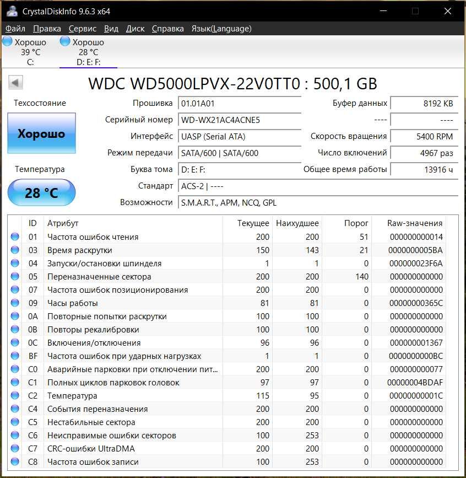Click the status icon for attribute 04
This screenshot has width=466, height=478.
click(15, 263)
